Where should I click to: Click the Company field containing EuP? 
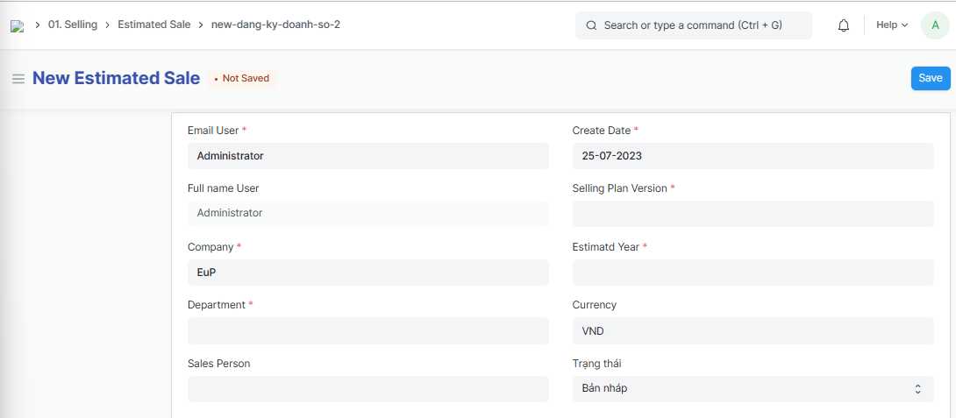coord(367,273)
